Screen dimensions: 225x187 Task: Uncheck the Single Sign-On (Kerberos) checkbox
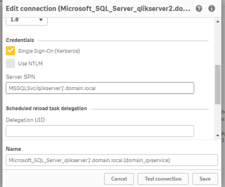coord(11,51)
